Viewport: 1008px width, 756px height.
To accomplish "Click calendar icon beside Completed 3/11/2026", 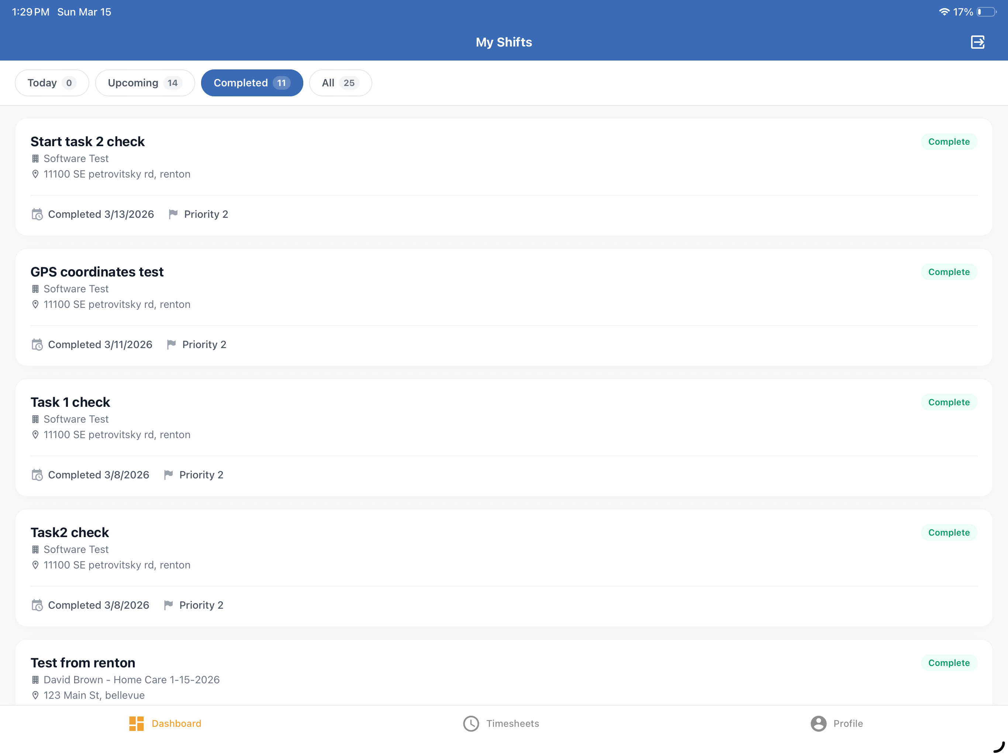I will 37,345.
